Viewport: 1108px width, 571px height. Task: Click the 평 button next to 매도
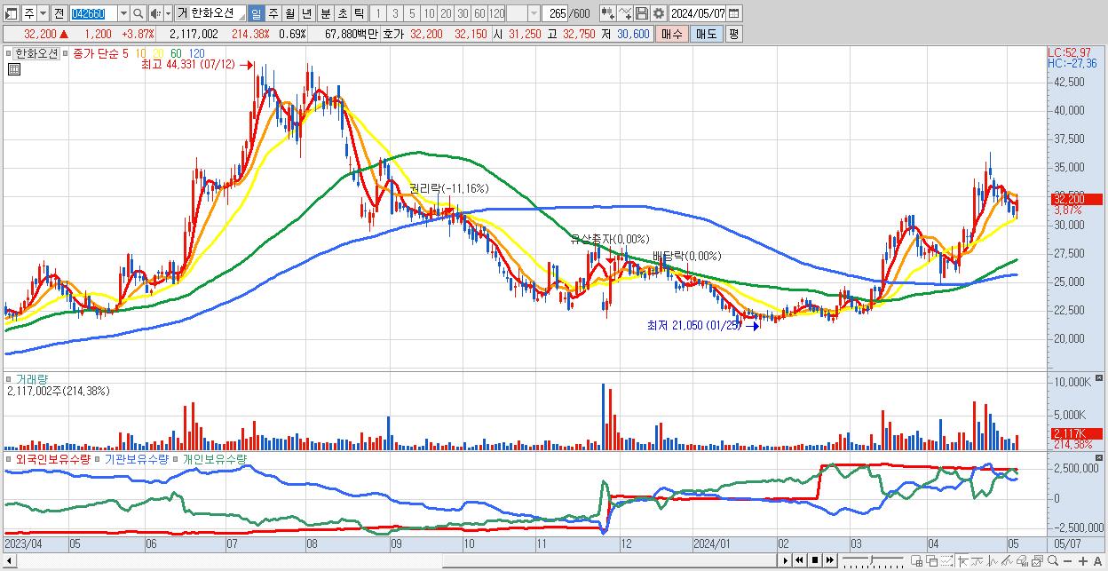[733, 34]
